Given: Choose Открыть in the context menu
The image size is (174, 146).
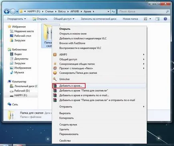Looking at the screenshot, I should (x=99, y=29).
